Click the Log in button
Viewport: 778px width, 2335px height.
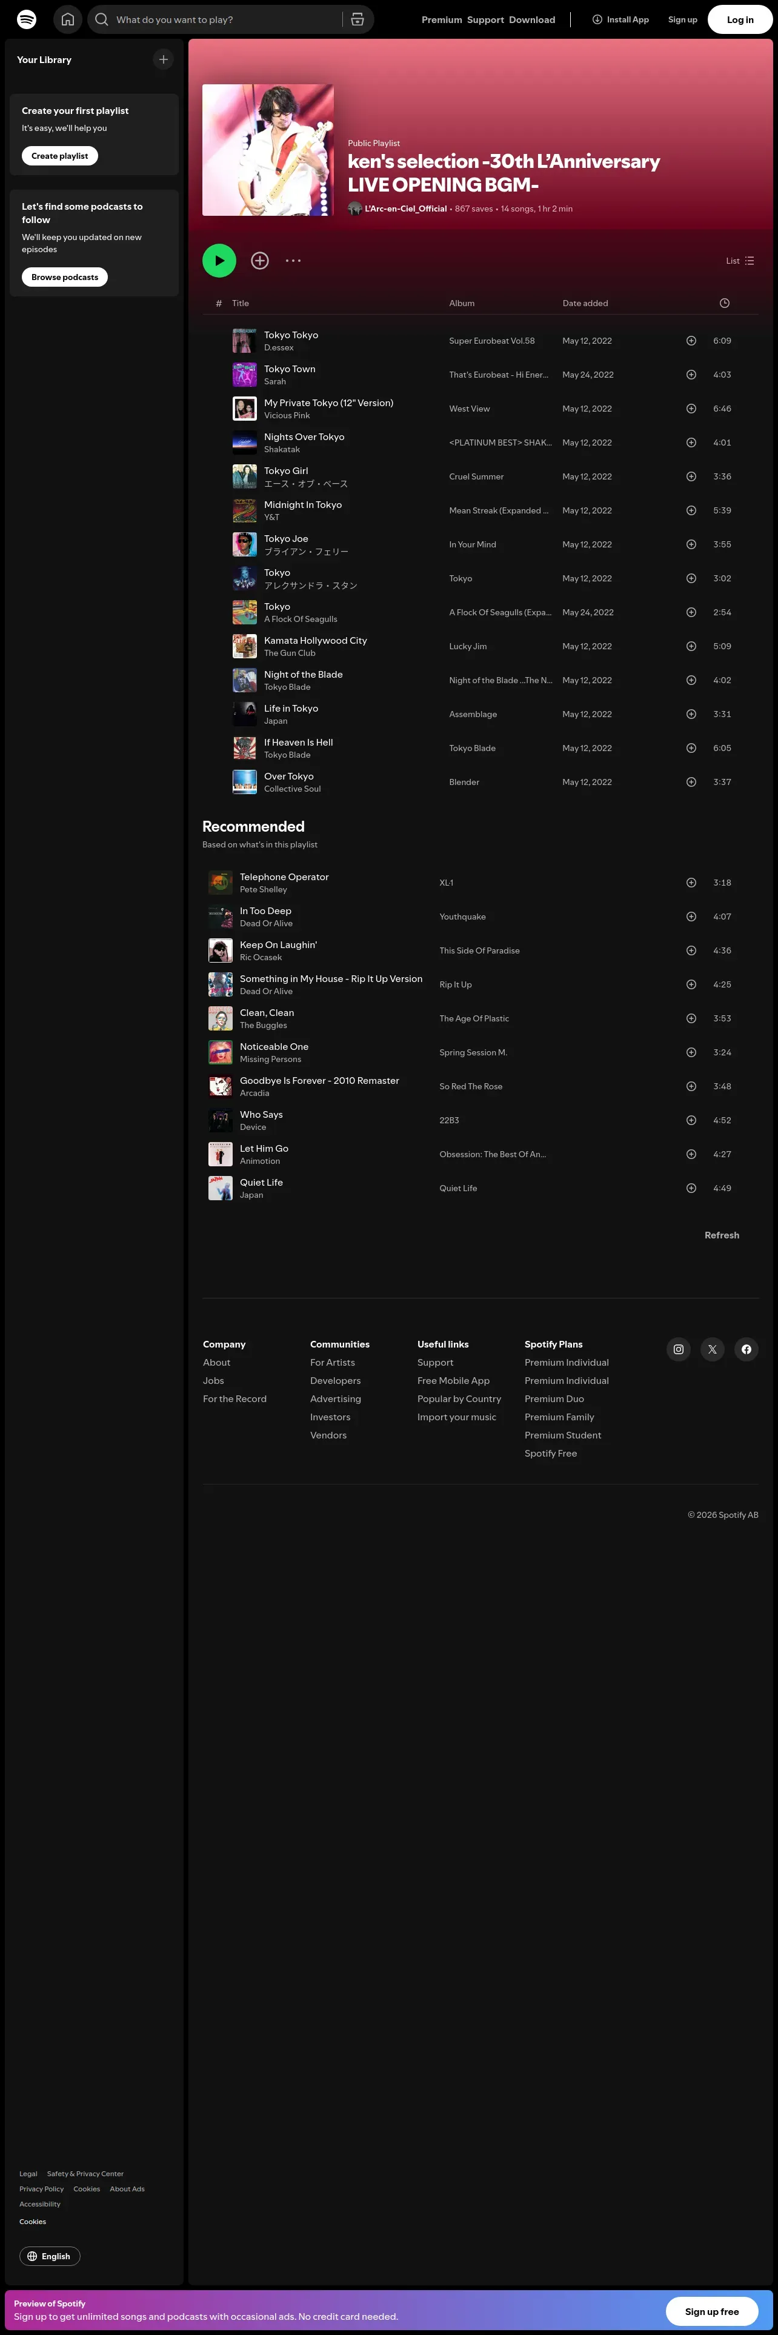click(740, 19)
